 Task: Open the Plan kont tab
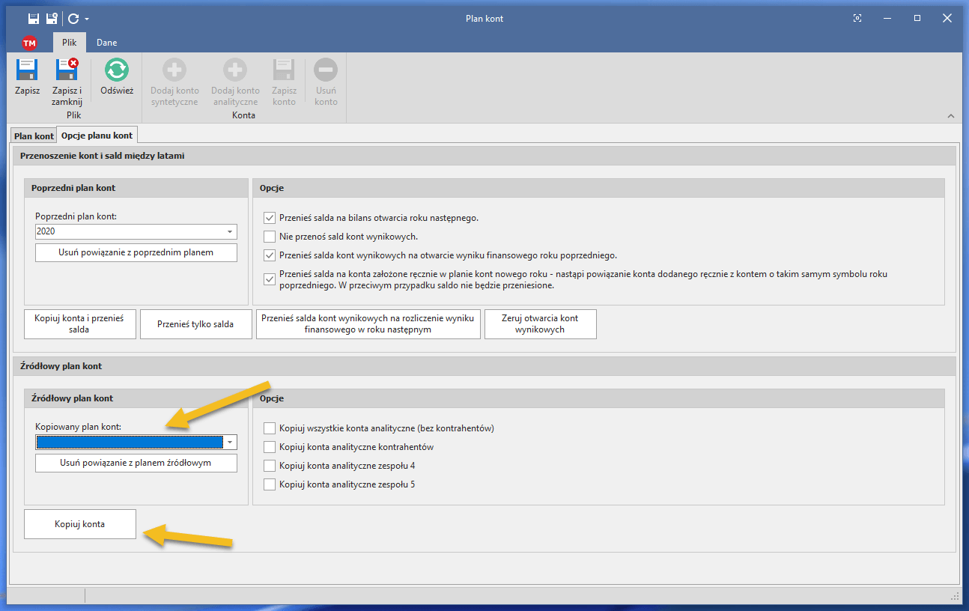[x=34, y=136]
